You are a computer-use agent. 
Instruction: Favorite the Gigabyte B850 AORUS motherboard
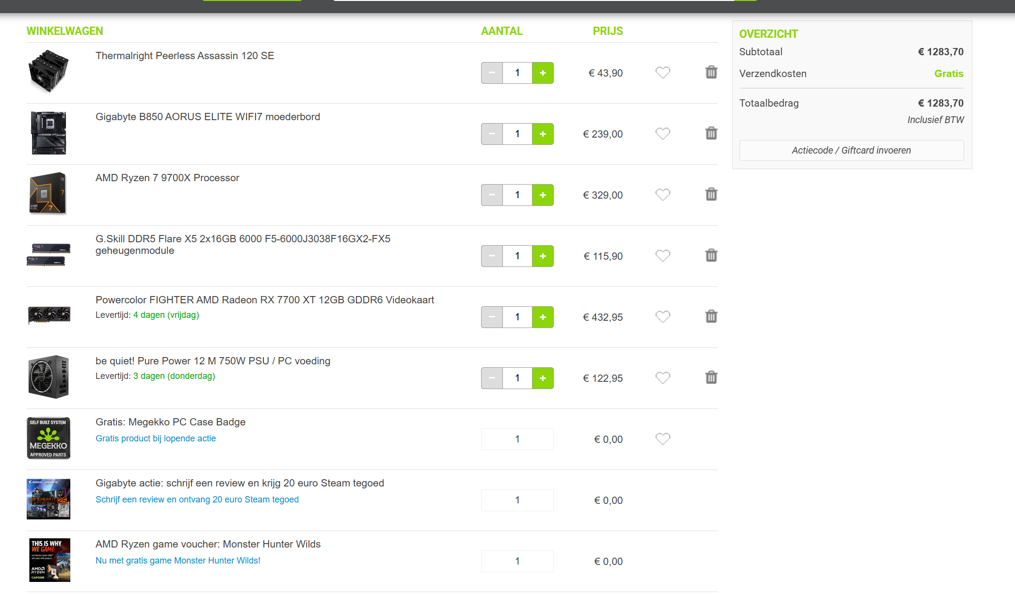click(x=662, y=134)
